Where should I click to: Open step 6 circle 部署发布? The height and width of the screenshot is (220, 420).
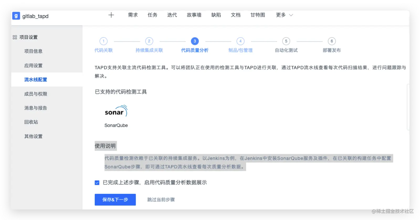pyautogui.click(x=332, y=41)
